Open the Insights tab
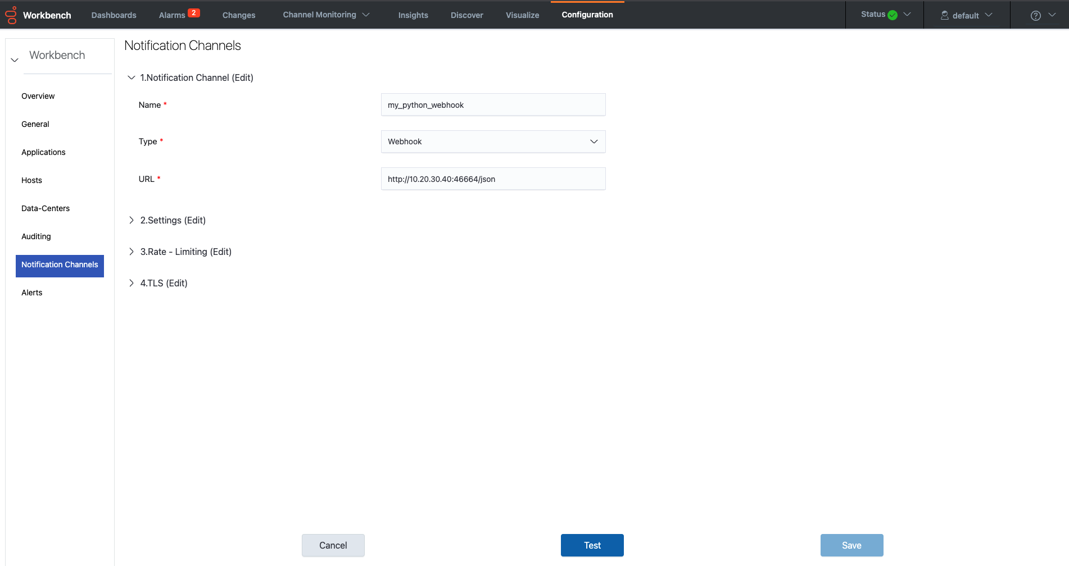1069x566 pixels. (x=413, y=15)
